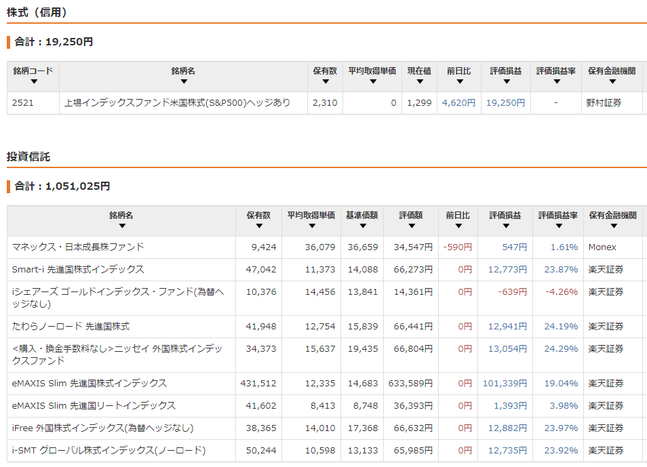Sort stock table by 保有数 arrow
The image size is (647, 467).
pyautogui.click(x=326, y=82)
